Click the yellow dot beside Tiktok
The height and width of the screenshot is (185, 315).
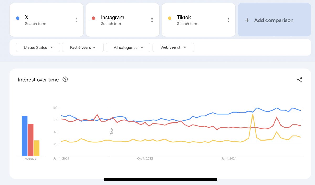tap(170, 18)
